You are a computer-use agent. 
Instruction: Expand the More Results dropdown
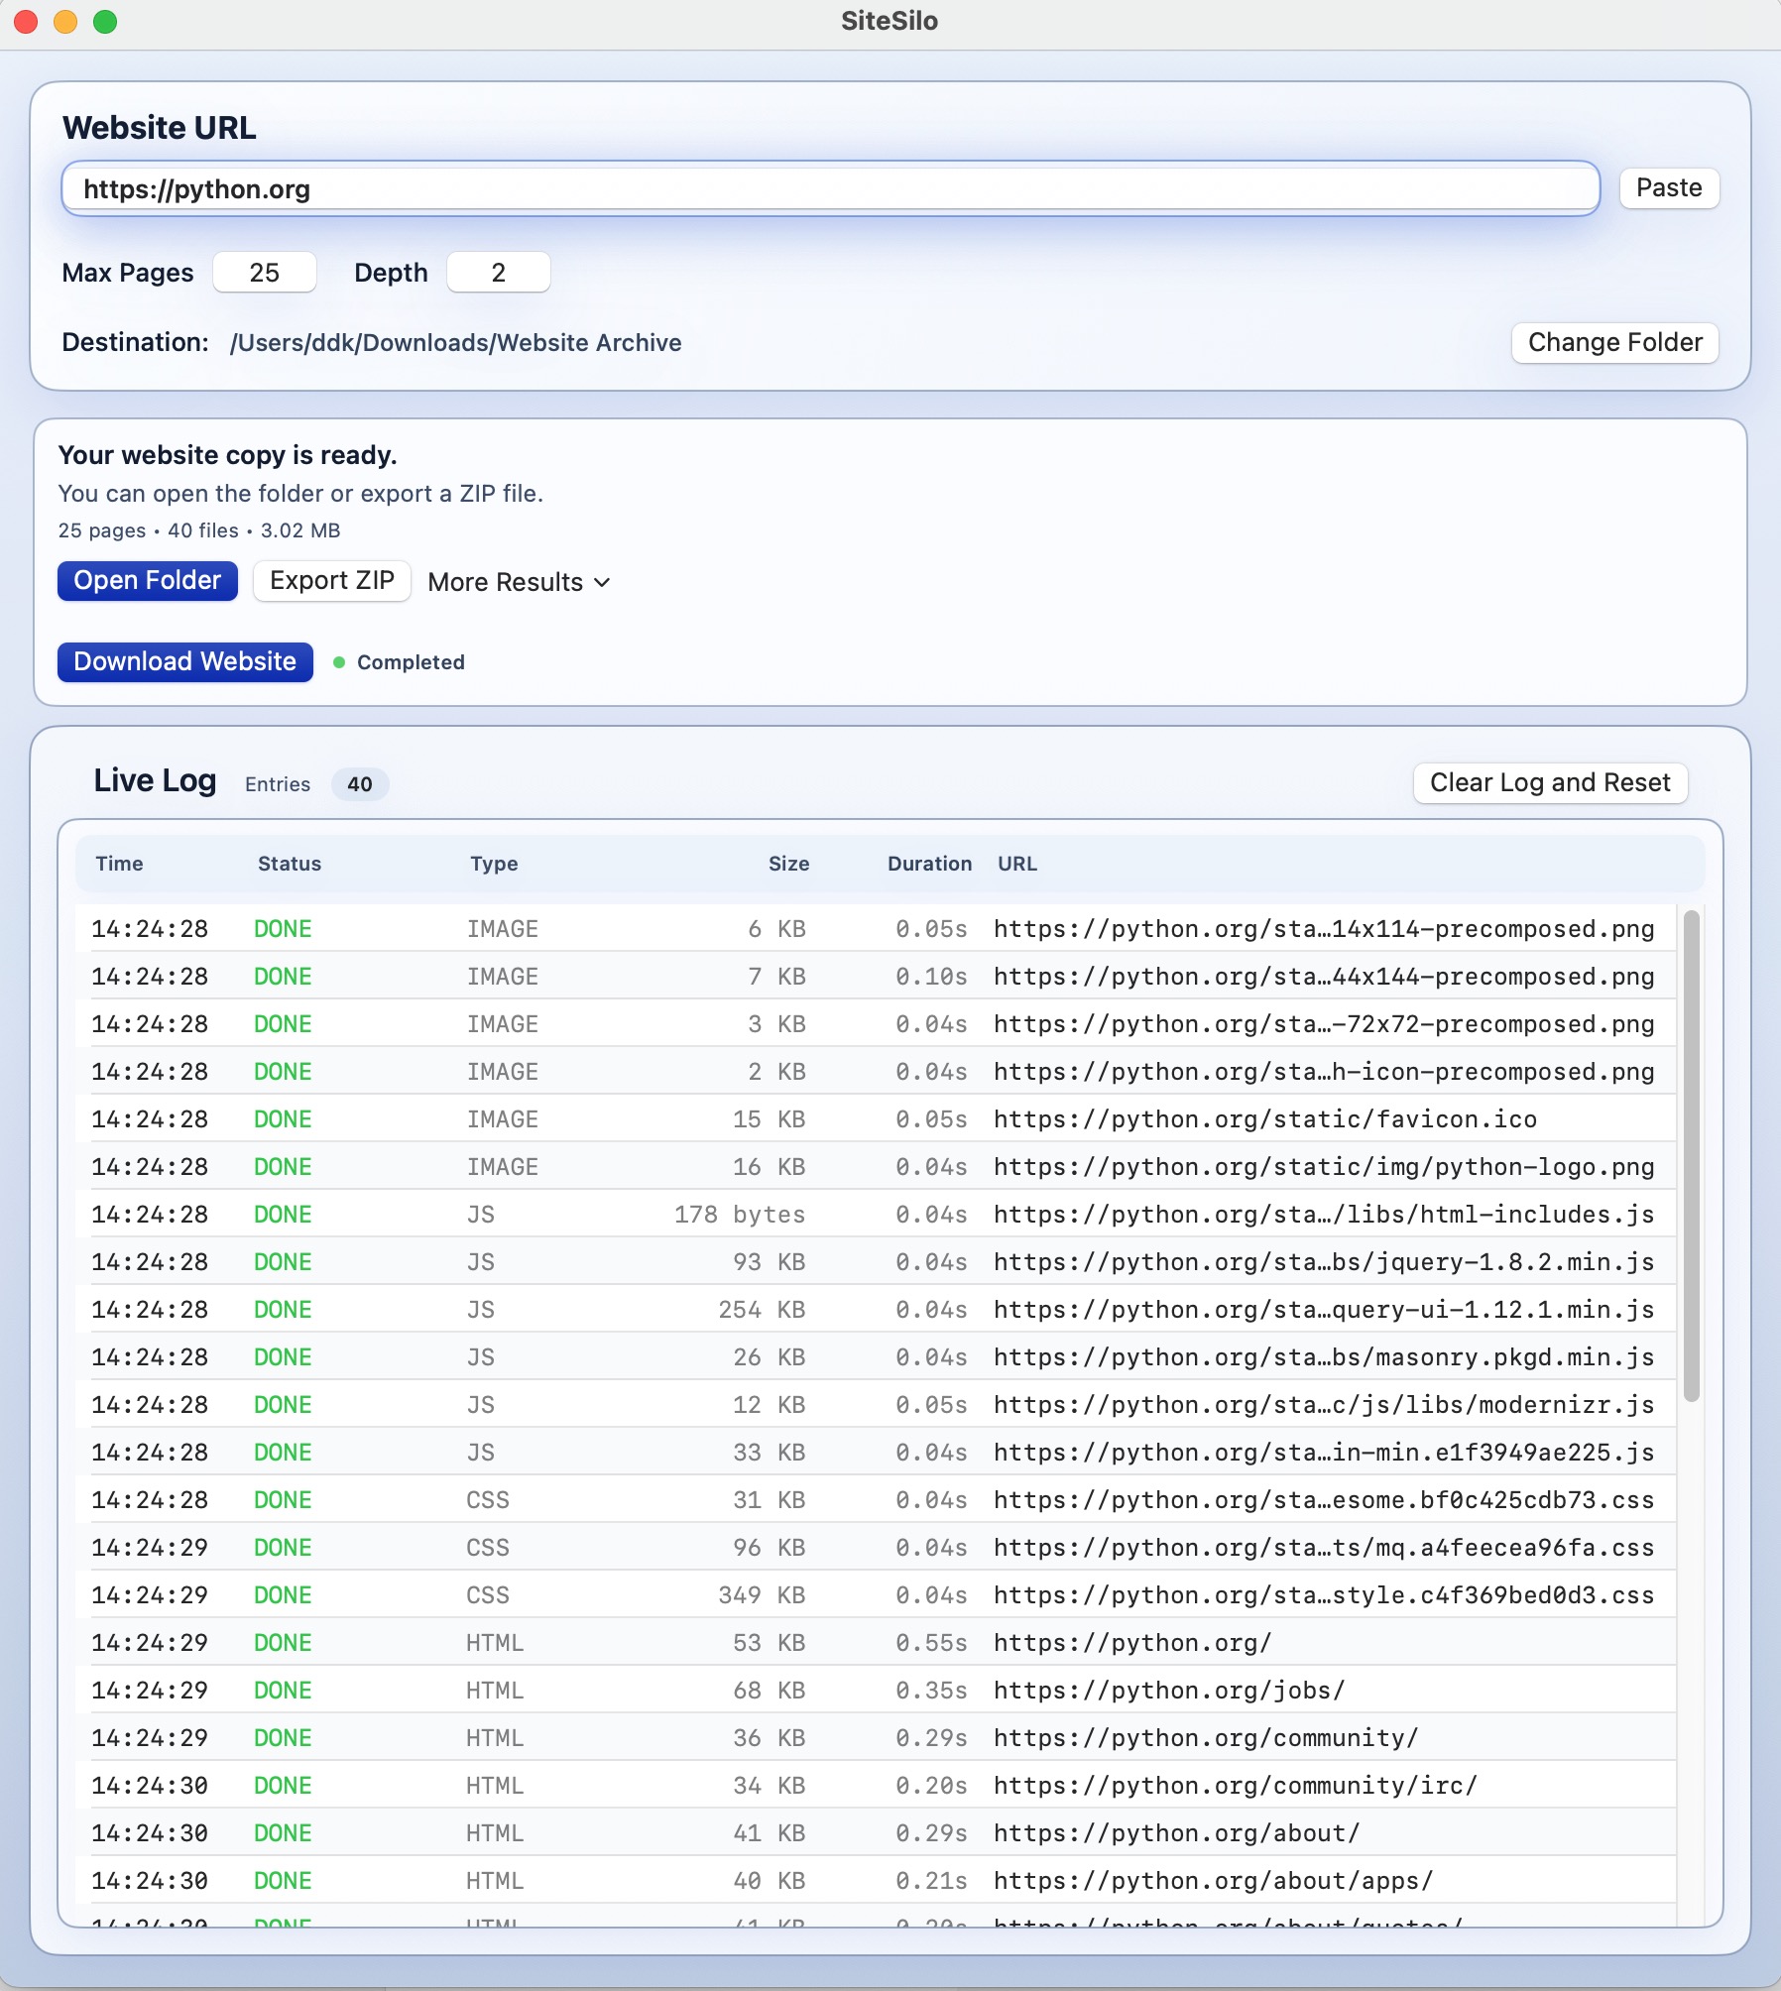[519, 582]
